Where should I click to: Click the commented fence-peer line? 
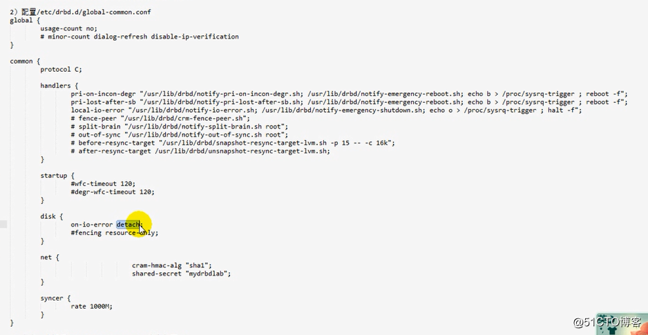(x=161, y=119)
